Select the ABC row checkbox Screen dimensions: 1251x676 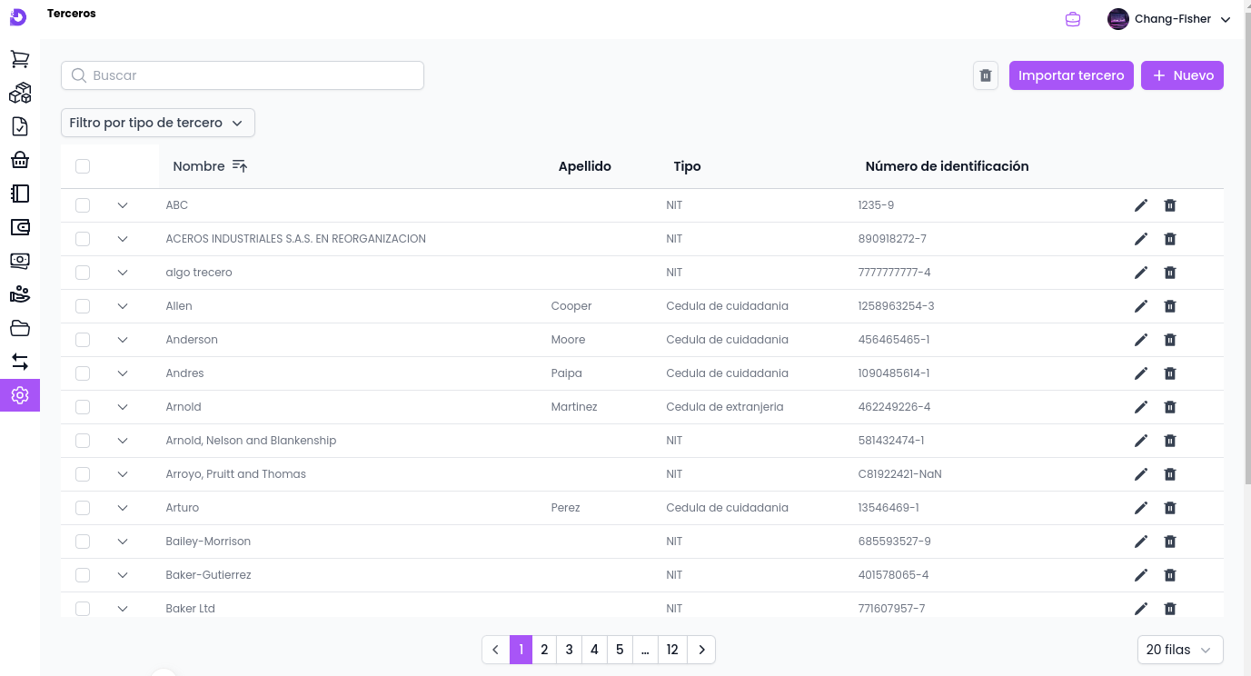(83, 205)
